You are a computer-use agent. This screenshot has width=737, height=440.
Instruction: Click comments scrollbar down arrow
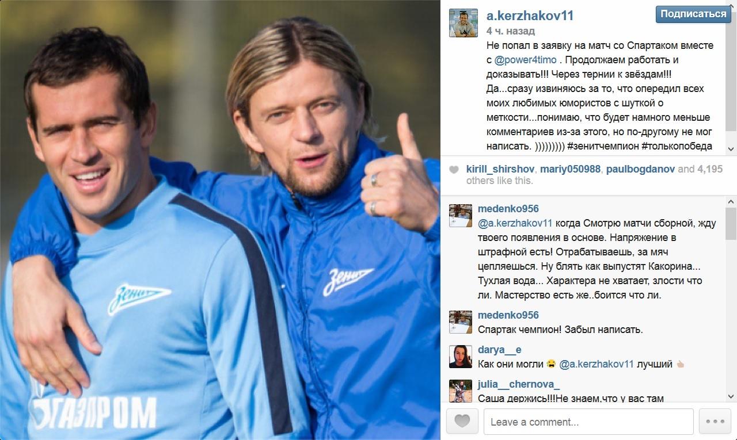(x=732, y=396)
